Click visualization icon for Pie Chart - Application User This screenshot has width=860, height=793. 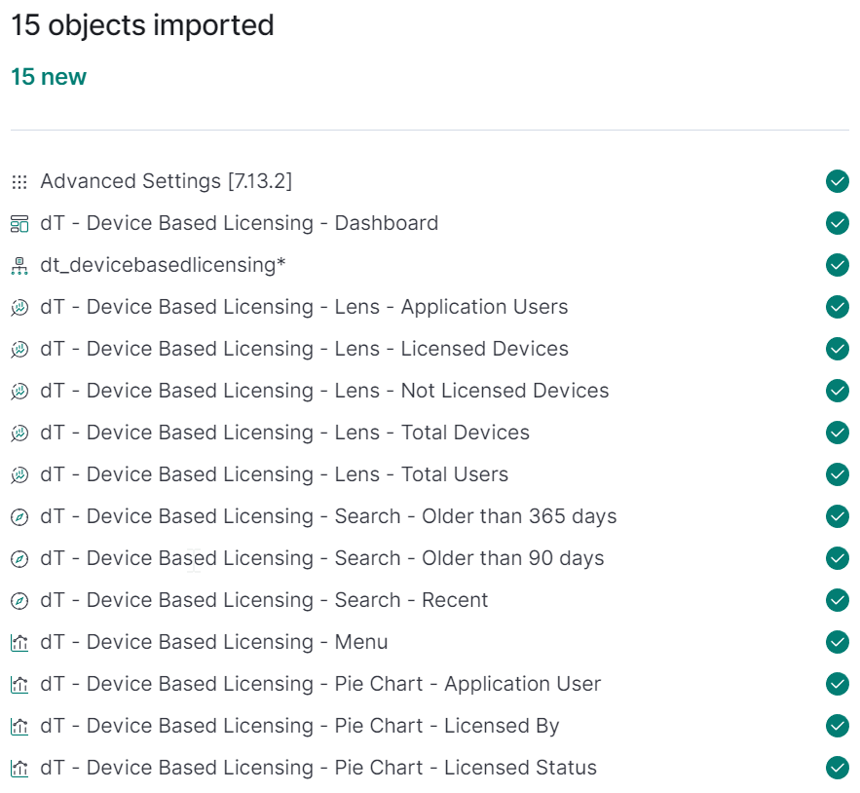pos(19,684)
